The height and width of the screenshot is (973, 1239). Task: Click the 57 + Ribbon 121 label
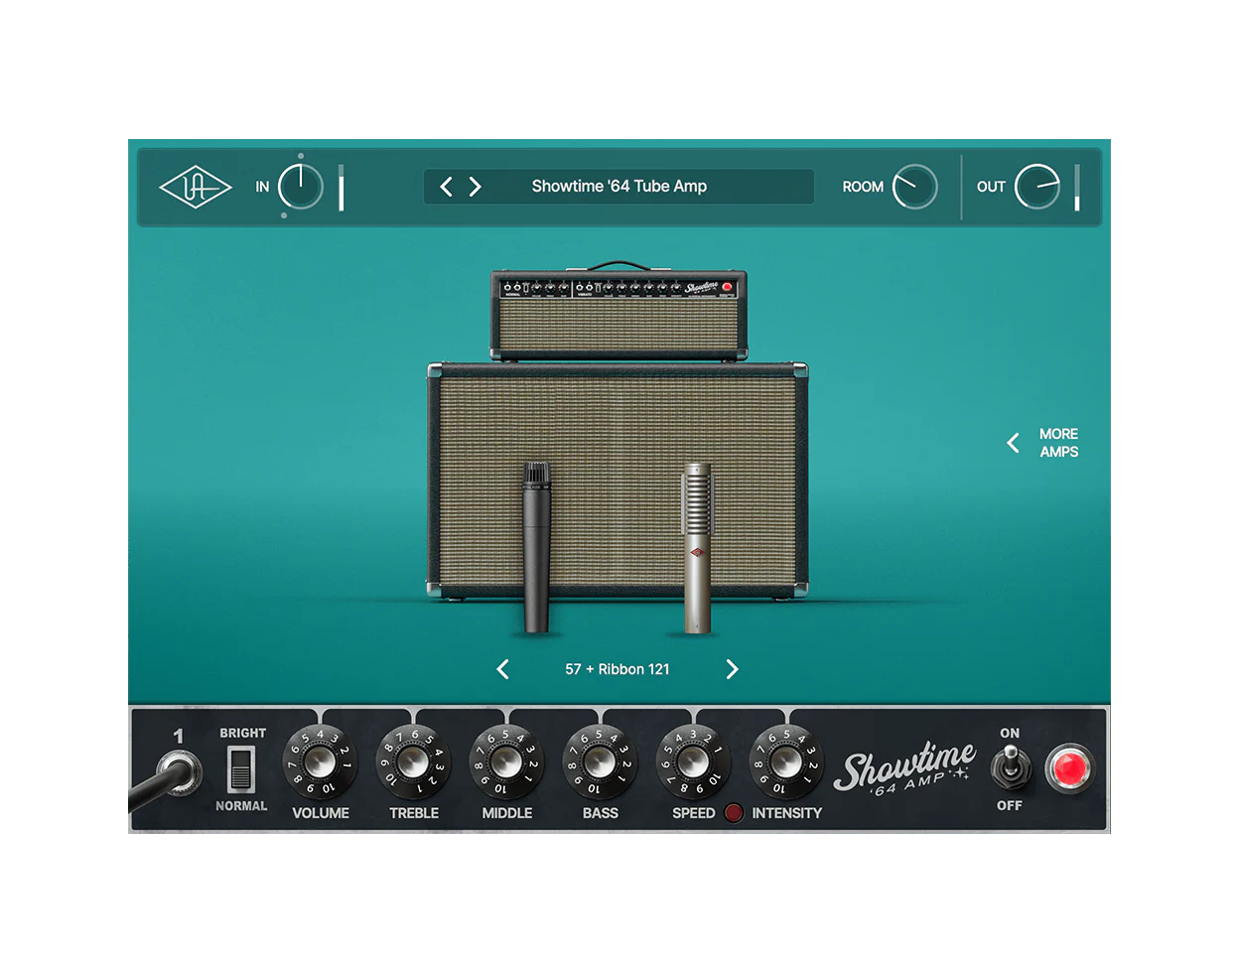619,669
